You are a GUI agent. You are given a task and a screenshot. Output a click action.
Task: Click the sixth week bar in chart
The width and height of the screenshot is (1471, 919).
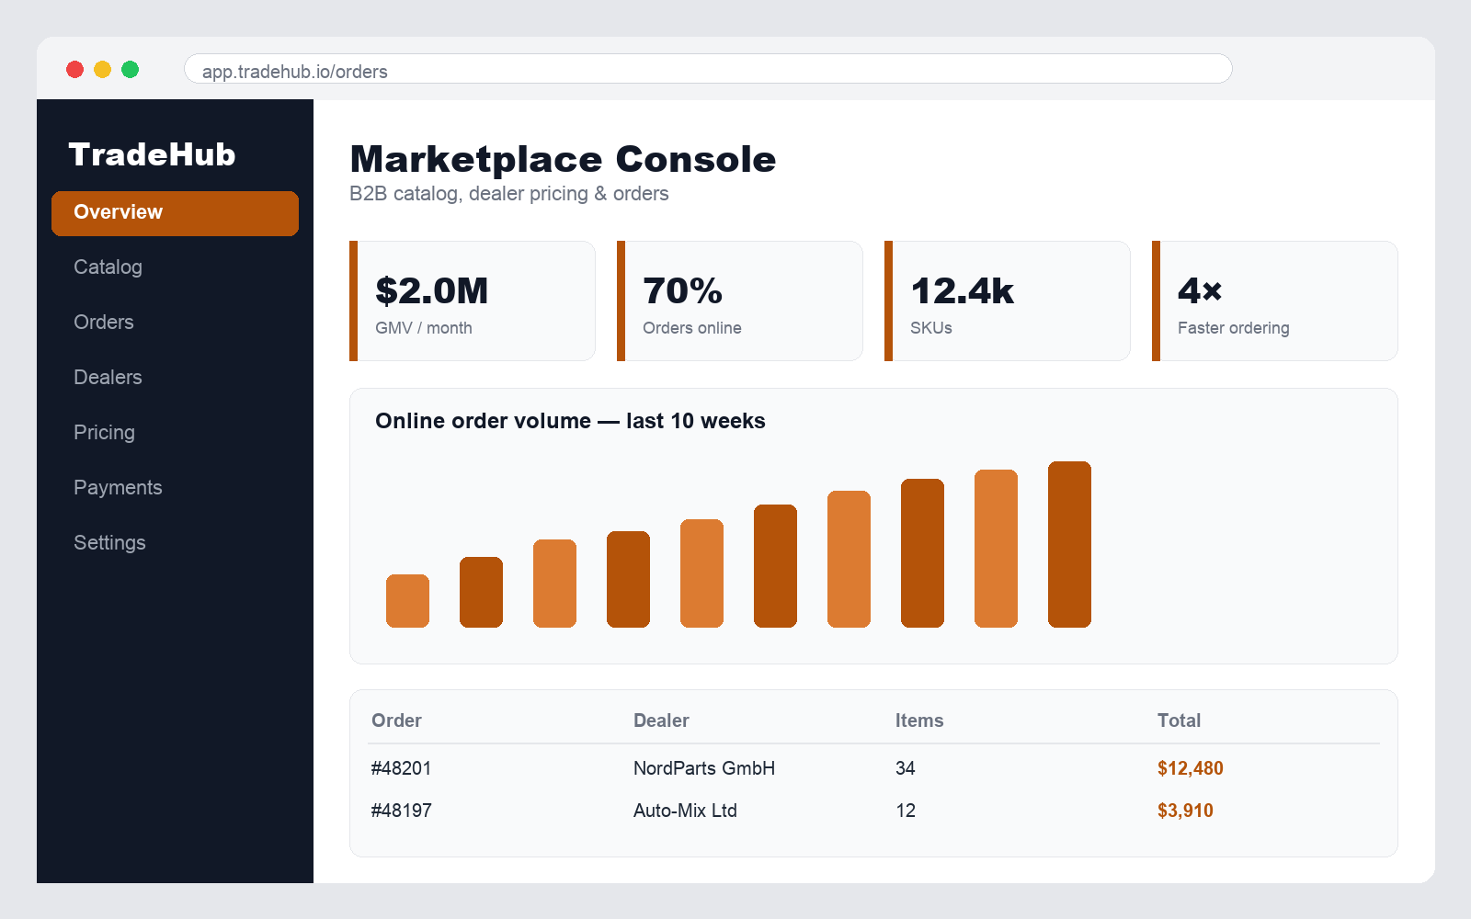[776, 566]
